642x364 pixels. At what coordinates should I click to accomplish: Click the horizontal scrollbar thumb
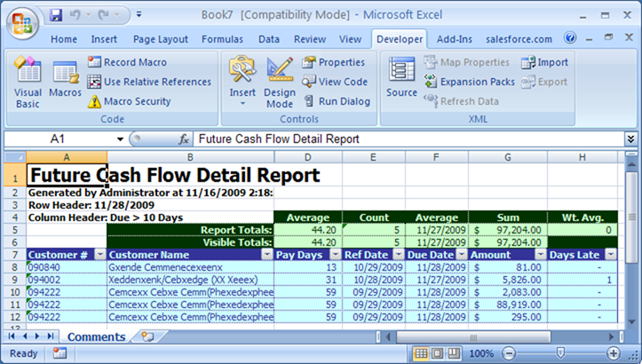473,337
